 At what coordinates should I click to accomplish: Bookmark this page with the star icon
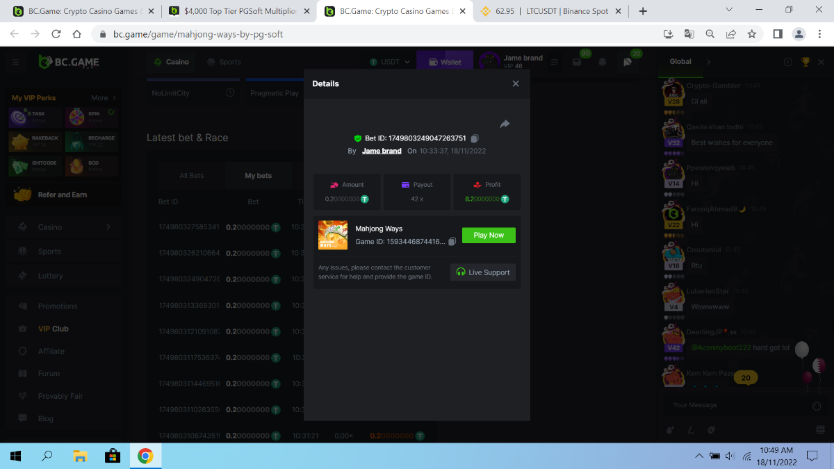[x=751, y=33]
